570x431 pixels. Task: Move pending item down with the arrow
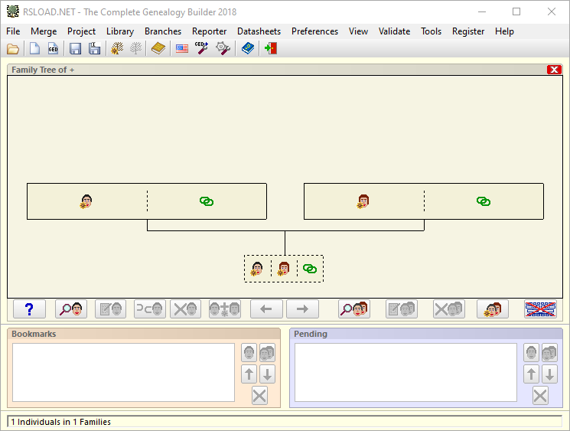(549, 374)
